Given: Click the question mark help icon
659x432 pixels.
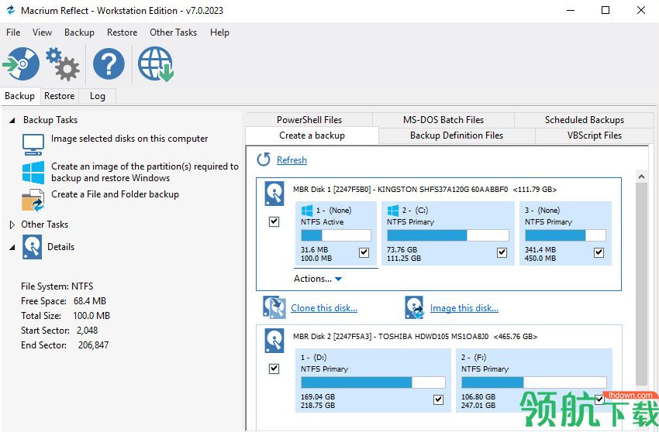Looking at the screenshot, I should coord(109,63).
